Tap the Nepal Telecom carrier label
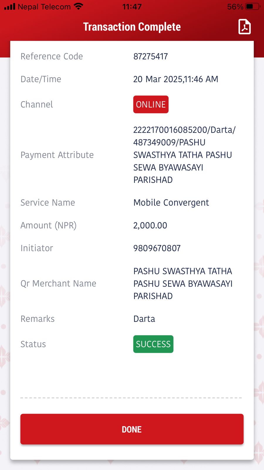The image size is (264, 470). (x=44, y=6)
